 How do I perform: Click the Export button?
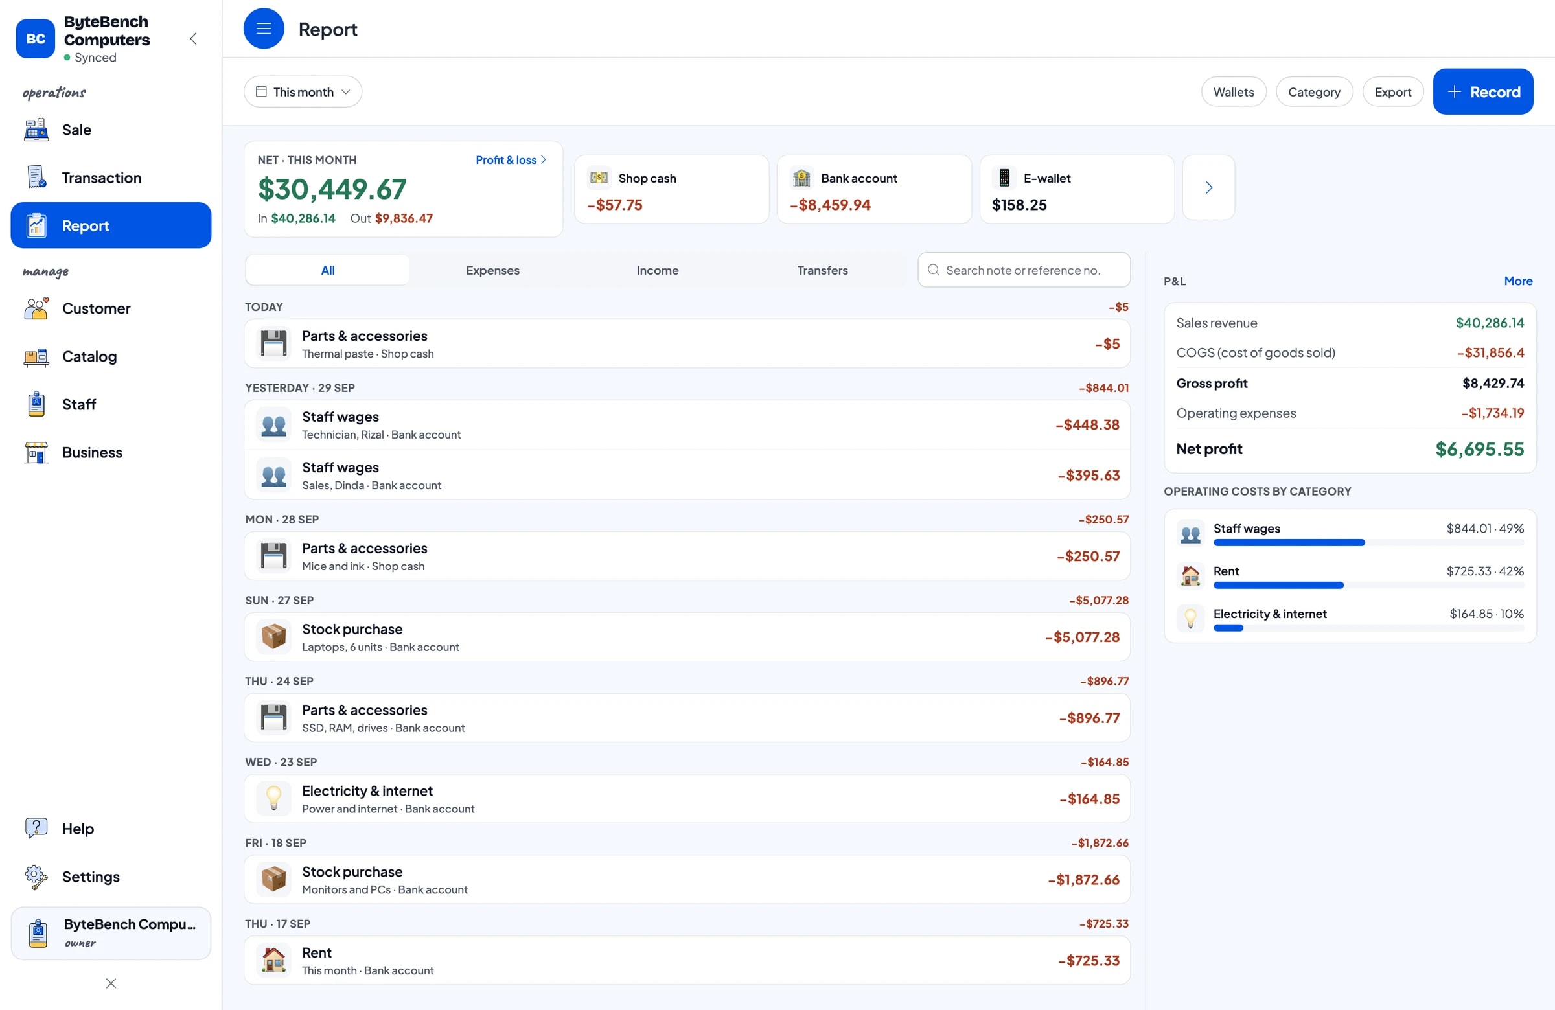(x=1392, y=92)
